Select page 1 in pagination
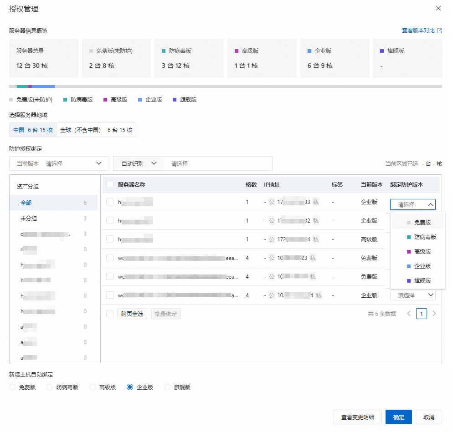 pyautogui.click(x=422, y=314)
